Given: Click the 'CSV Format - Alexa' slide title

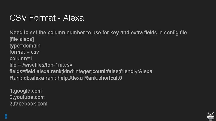Looking at the screenshot, I should coord(46,18).
